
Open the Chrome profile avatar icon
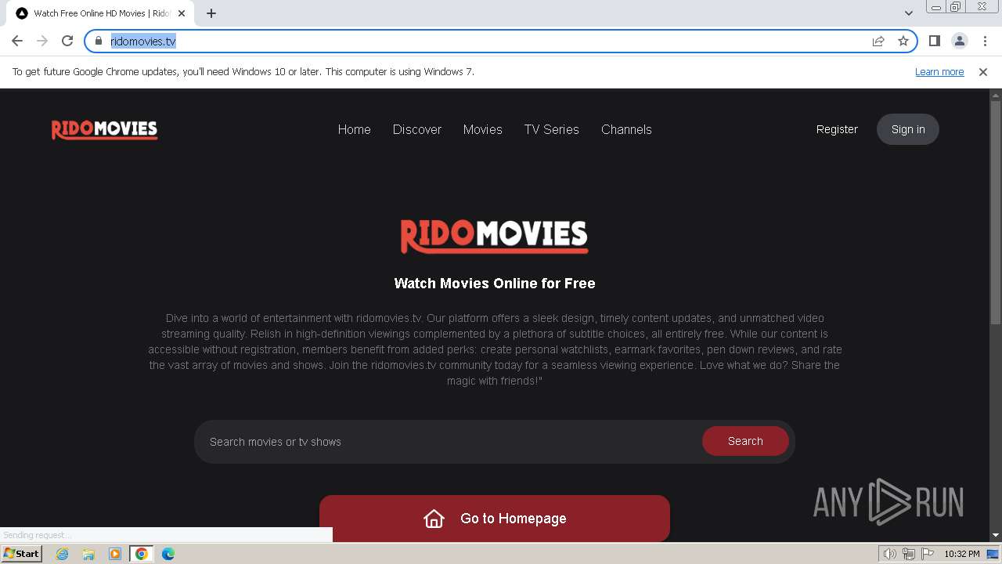[x=960, y=41]
